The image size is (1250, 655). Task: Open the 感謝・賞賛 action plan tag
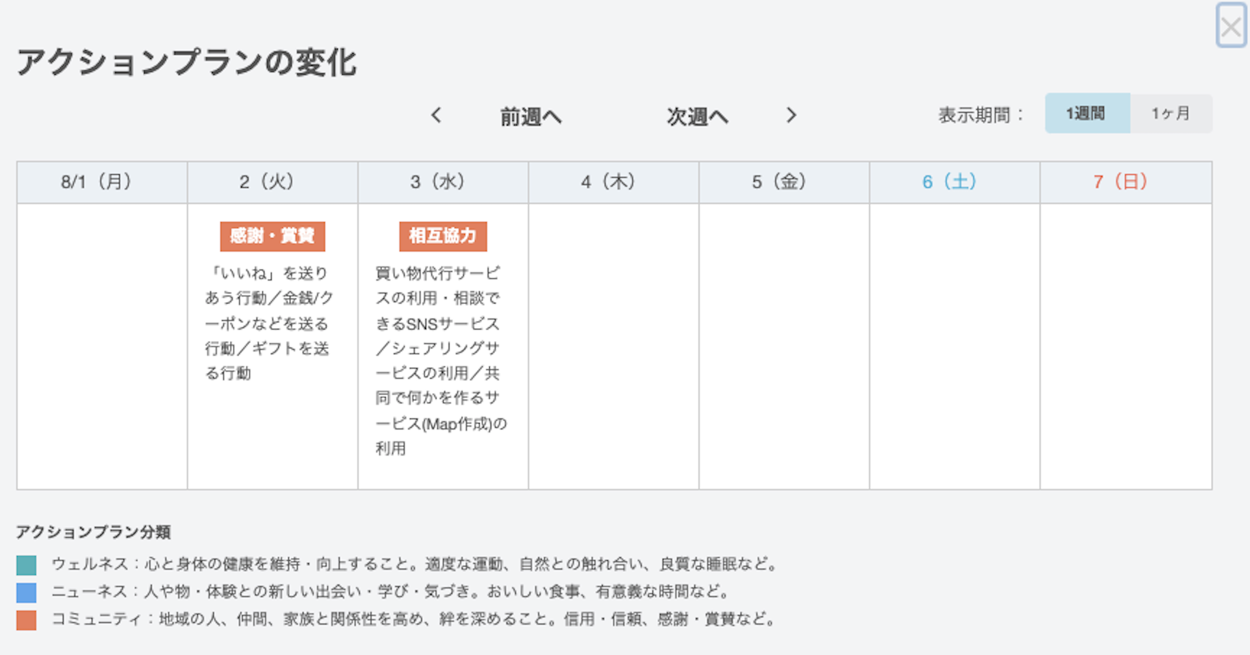click(x=272, y=236)
